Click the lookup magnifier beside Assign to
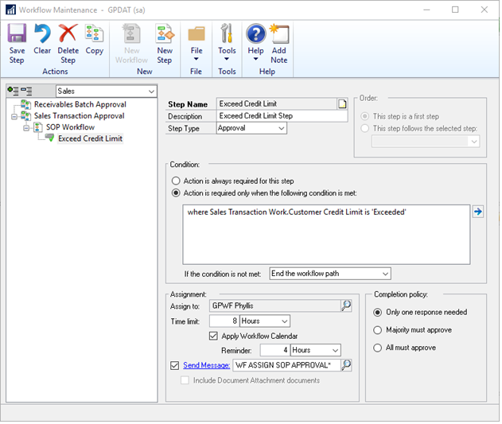 (346, 305)
